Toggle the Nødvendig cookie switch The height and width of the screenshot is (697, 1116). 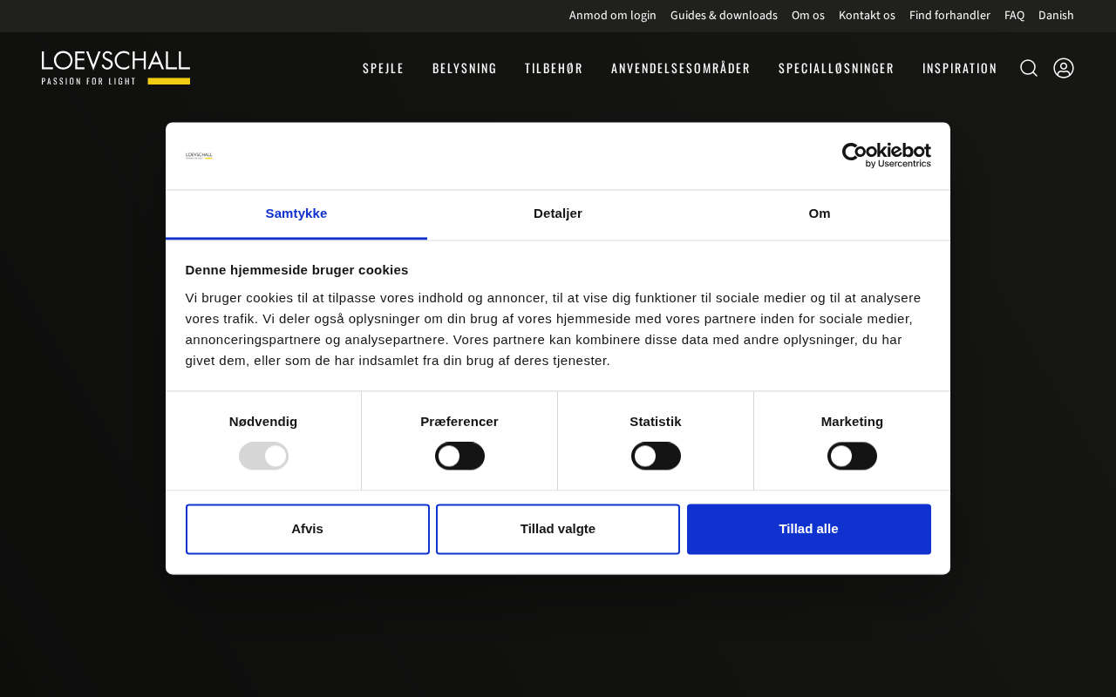(263, 456)
